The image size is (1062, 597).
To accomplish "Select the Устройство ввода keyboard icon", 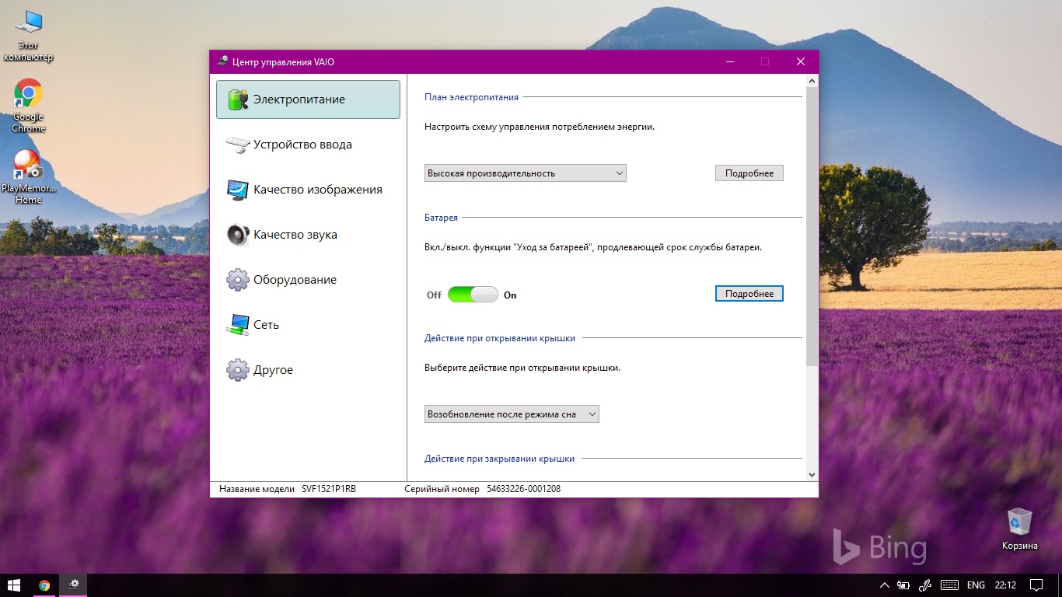I will [x=238, y=145].
